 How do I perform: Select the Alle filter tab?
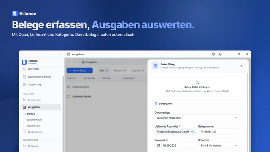click(104, 71)
